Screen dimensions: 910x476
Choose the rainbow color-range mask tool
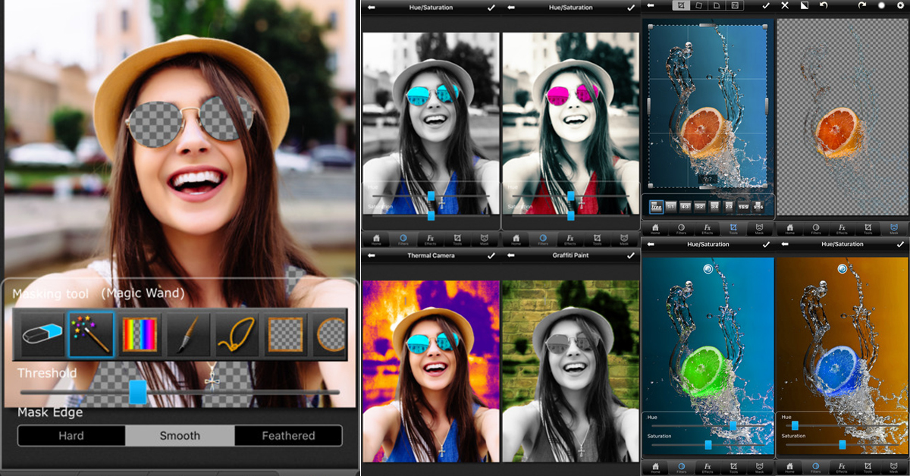[140, 334]
